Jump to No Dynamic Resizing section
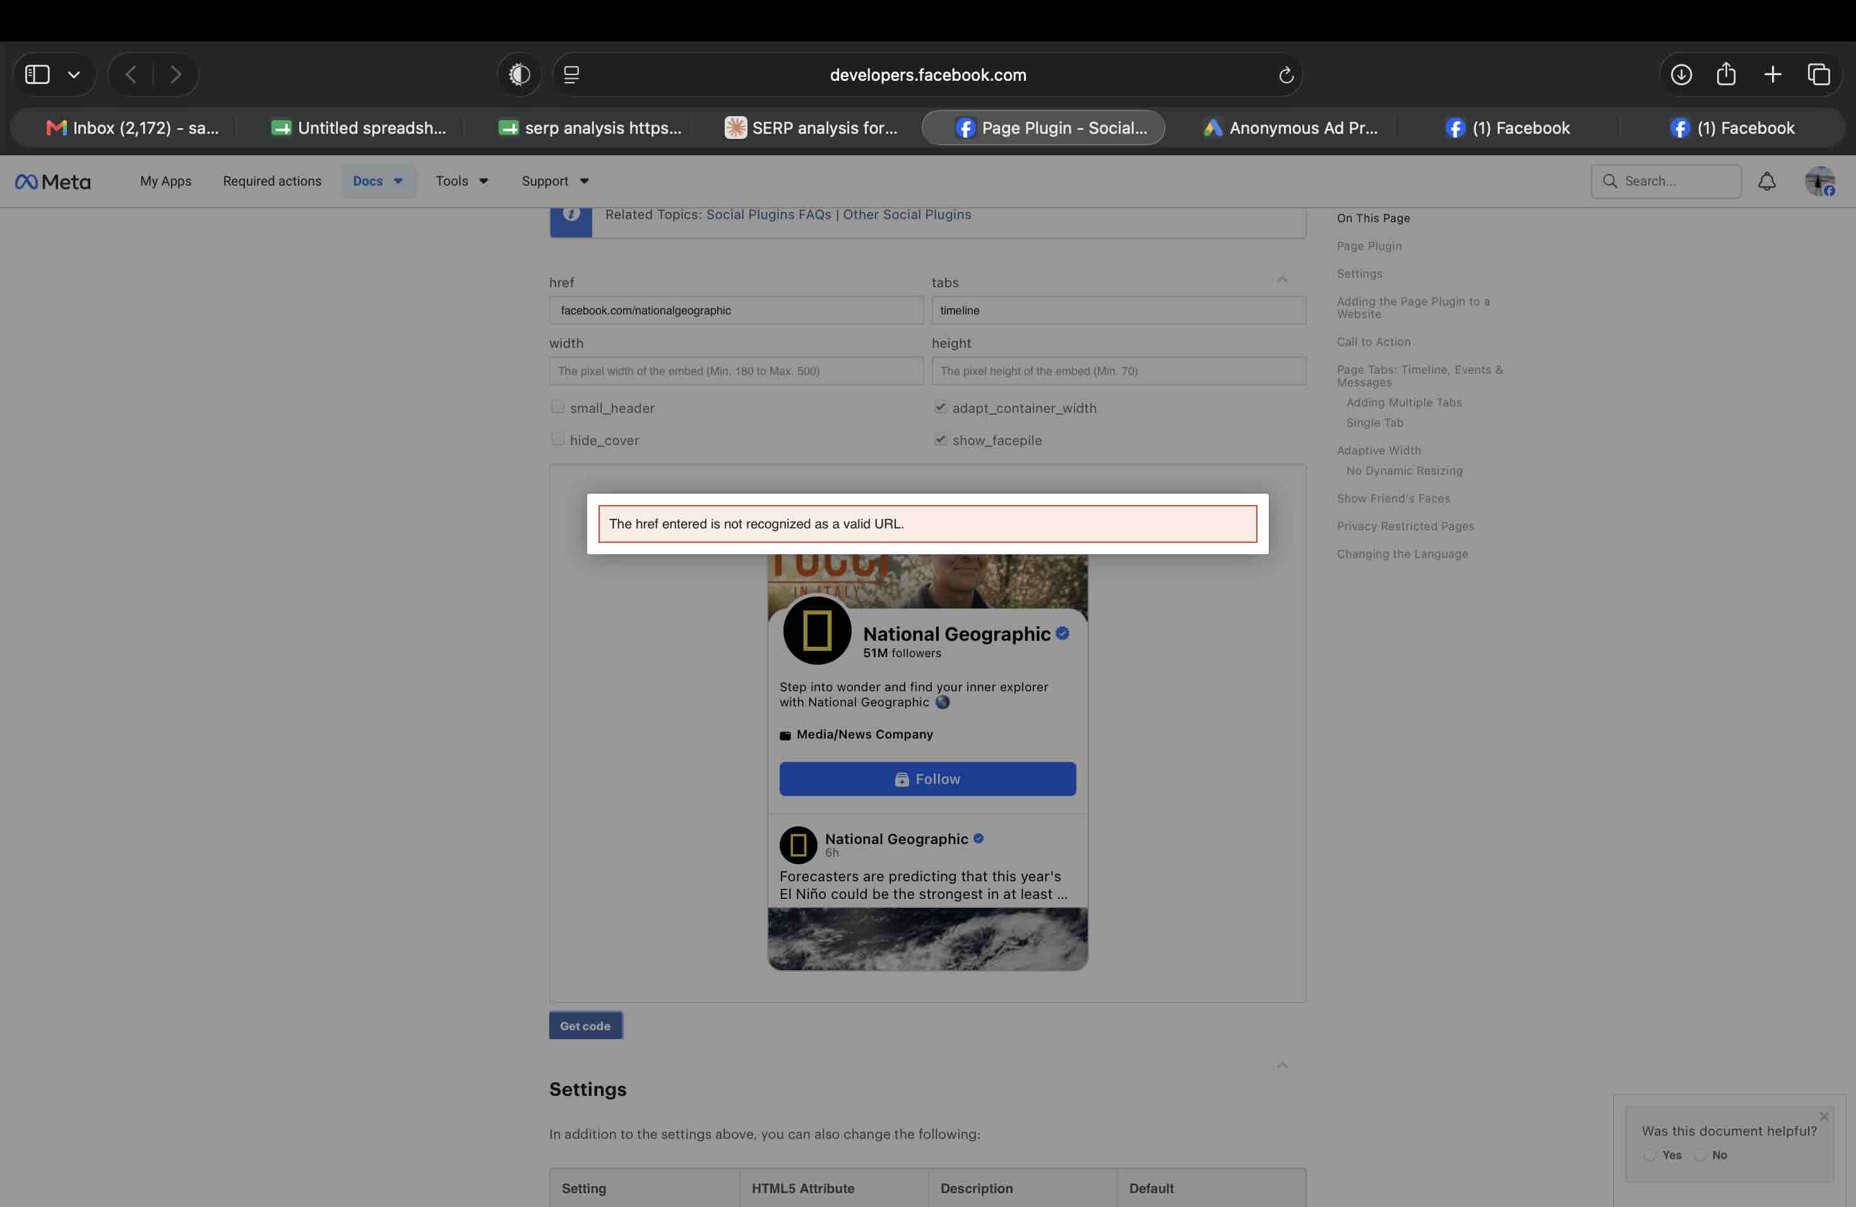The image size is (1856, 1207). pos(1404,471)
